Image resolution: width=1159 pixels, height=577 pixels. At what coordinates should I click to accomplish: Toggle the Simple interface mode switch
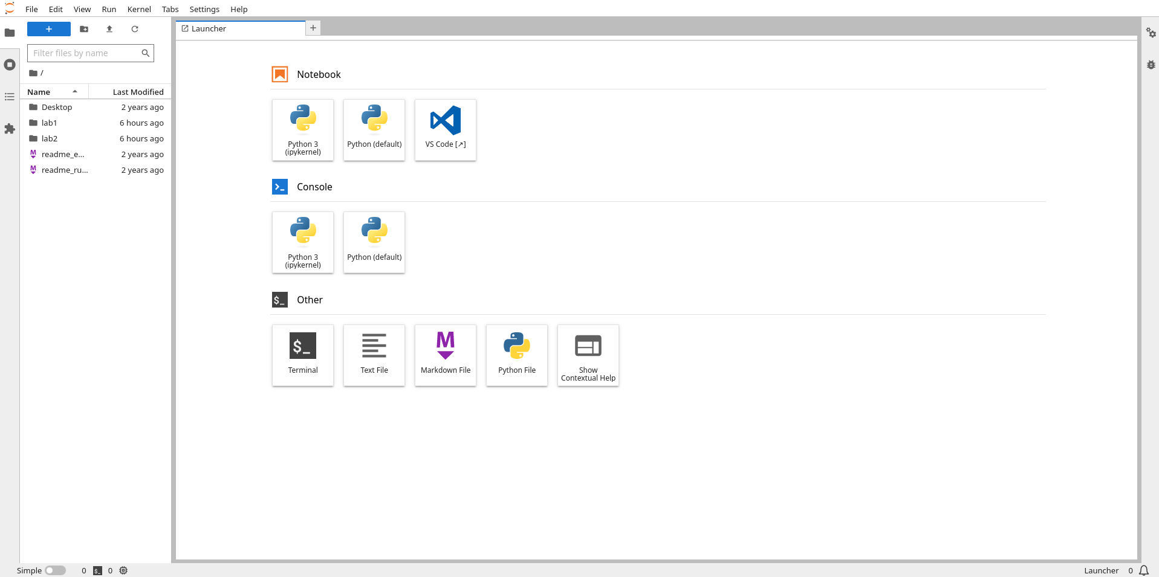click(x=55, y=570)
